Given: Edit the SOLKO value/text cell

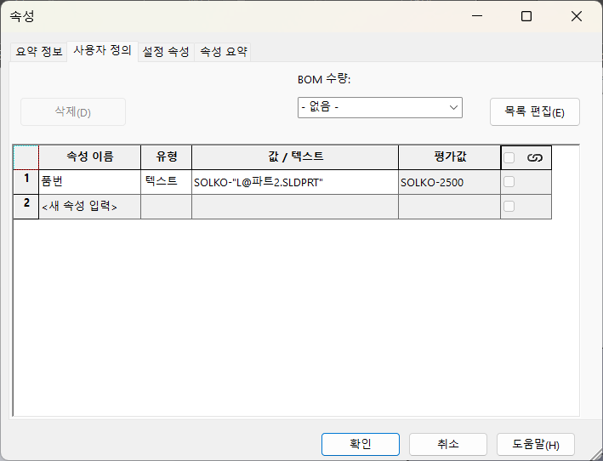Looking at the screenshot, I should click(294, 182).
